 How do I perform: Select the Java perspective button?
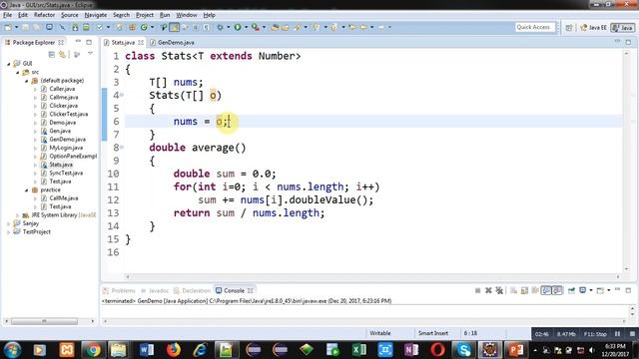[623, 28]
